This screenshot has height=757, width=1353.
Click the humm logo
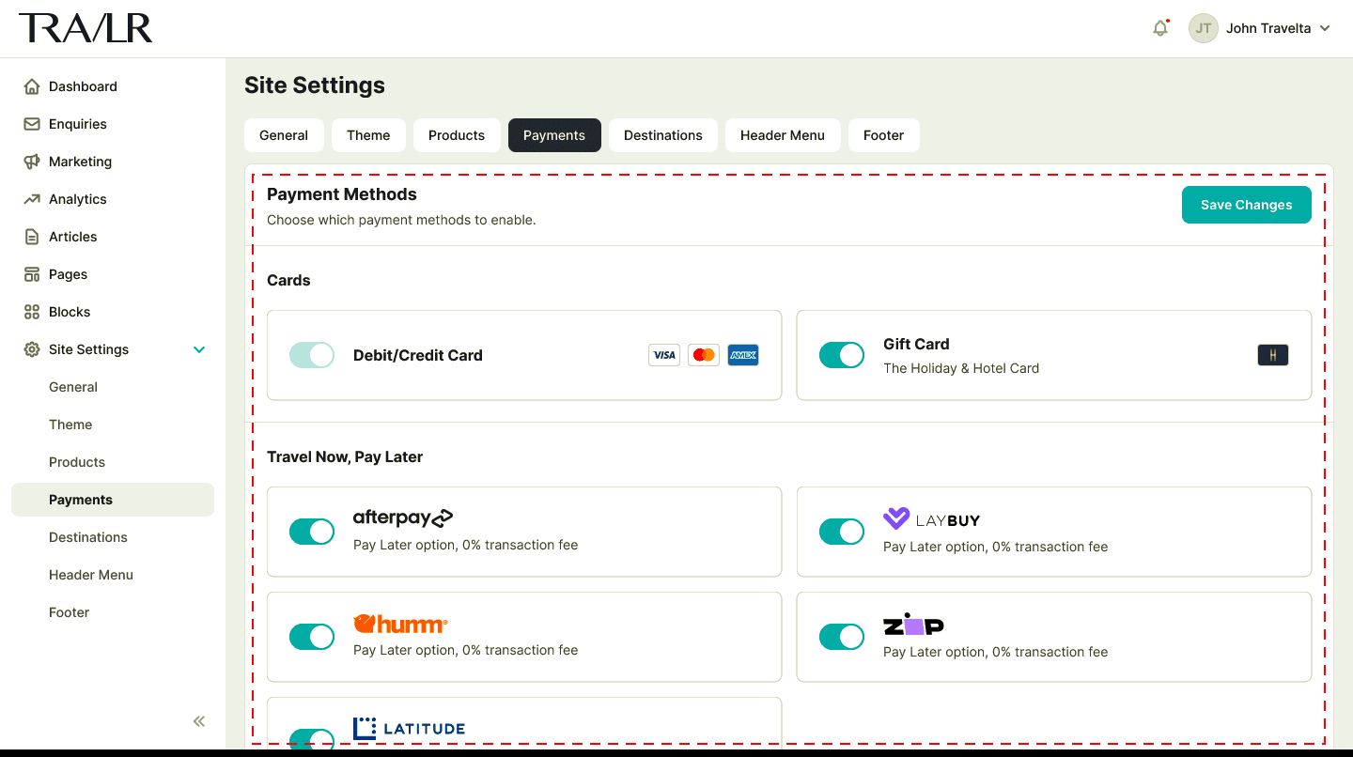[400, 624]
